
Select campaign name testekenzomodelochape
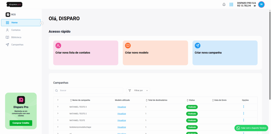[80, 127]
